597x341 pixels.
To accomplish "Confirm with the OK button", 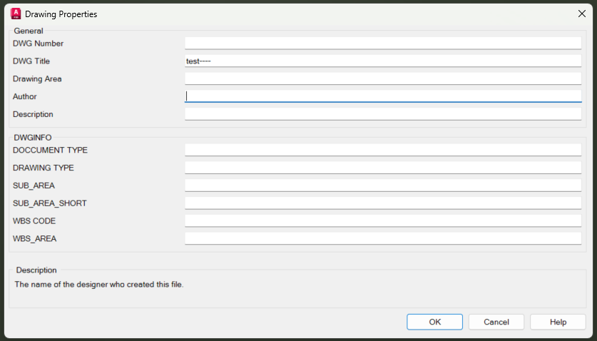I will (x=435, y=322).
